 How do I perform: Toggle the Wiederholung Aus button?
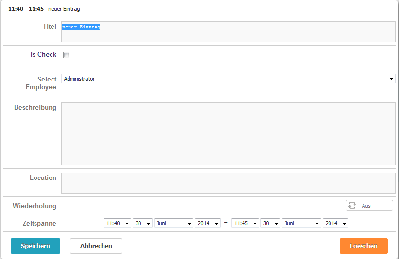tap(369, 206)
